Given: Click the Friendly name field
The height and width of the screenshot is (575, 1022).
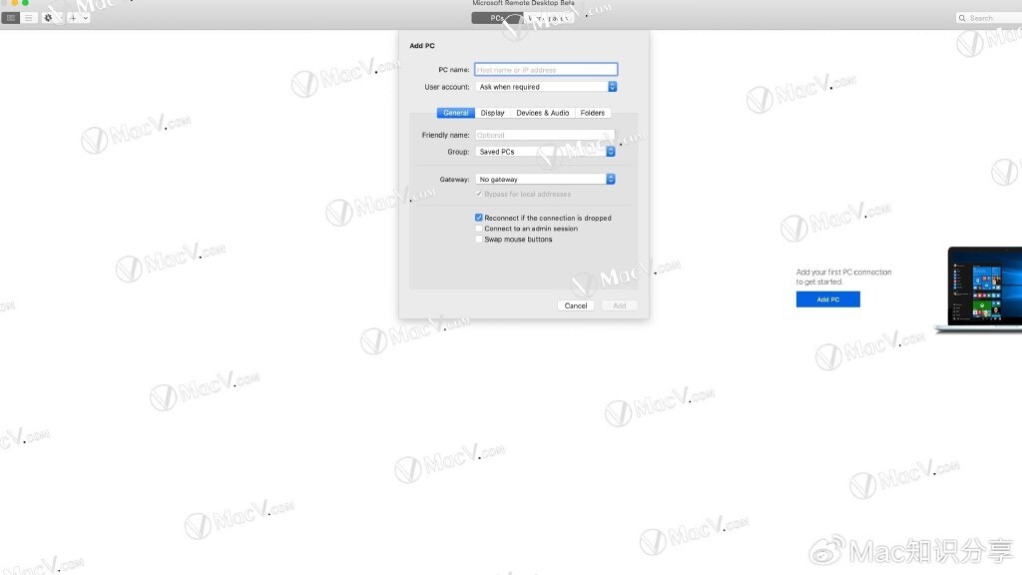Looking at the screenshot, I should (545, 135).
